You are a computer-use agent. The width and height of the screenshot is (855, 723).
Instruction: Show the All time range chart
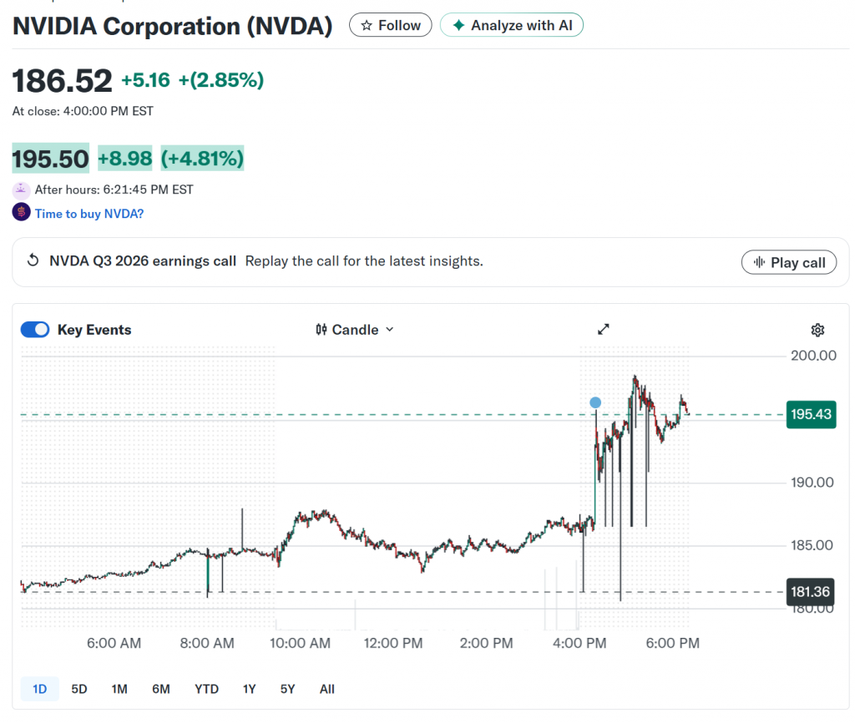[326, 689]
